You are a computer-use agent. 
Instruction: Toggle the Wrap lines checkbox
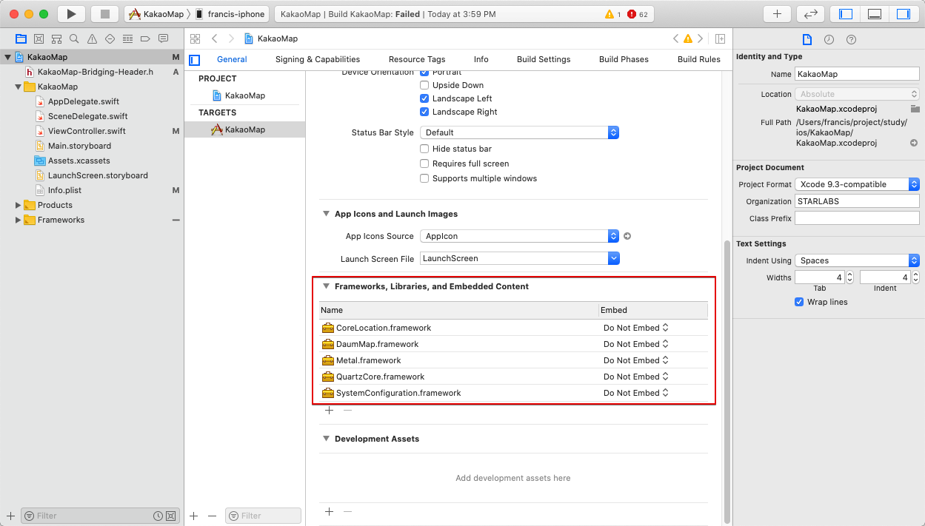coord(799,302)
